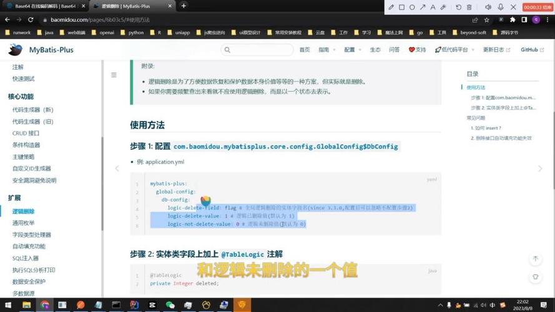Share this page from the address bar
This screenshot has width=555, height=312.
475,20
